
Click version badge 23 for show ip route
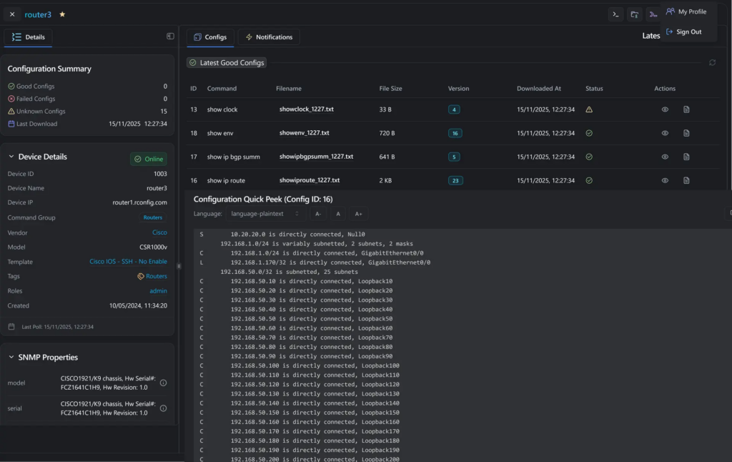click(x=455, y=180)
